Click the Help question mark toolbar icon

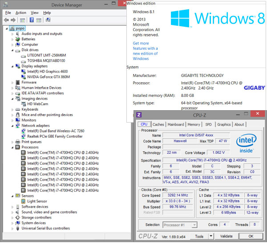[32, 20]
